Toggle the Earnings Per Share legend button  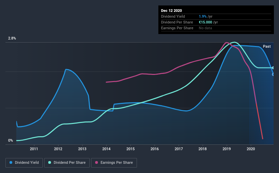(114, 163)
